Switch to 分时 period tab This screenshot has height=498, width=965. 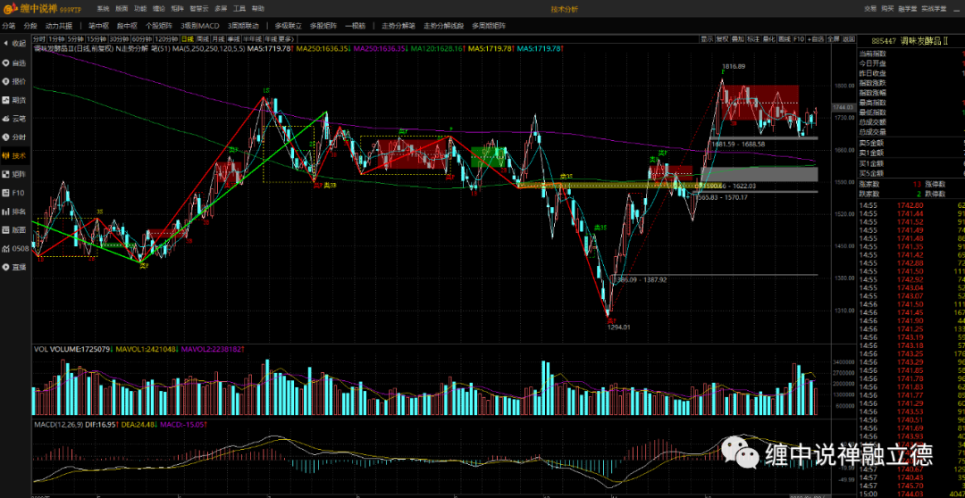pyautogui.click(x=39, y=38)
